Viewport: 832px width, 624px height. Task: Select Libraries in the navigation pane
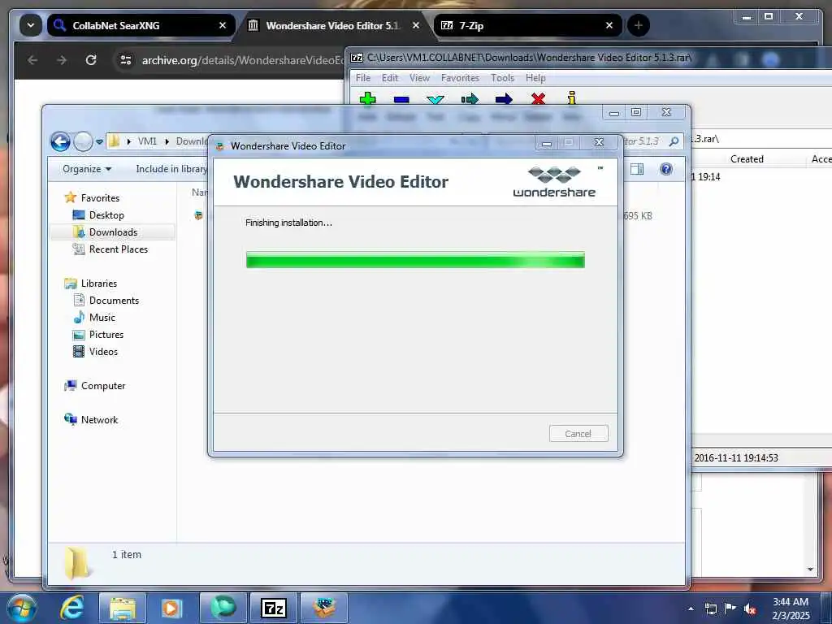[x=98, y=284]
